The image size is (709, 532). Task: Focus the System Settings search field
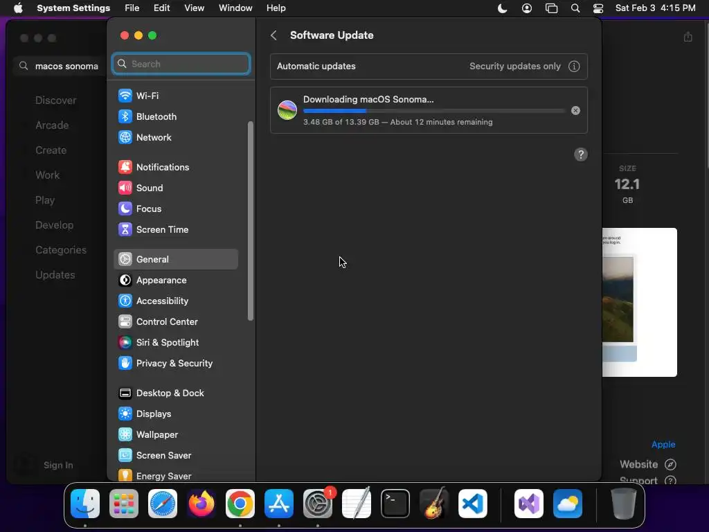click(181, 64)
